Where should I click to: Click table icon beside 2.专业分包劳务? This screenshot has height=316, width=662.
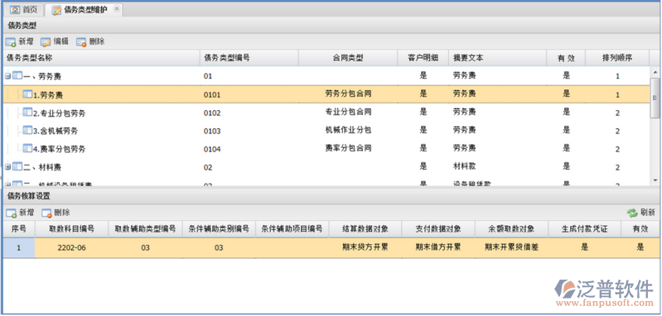(x=27, y=112)
